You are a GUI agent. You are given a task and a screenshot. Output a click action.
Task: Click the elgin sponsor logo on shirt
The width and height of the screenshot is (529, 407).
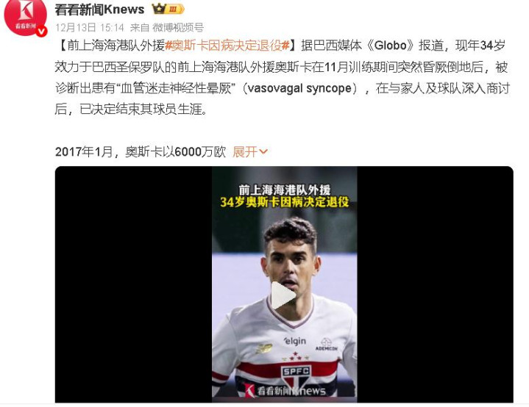pyautogui.click(x=295, y=341)
